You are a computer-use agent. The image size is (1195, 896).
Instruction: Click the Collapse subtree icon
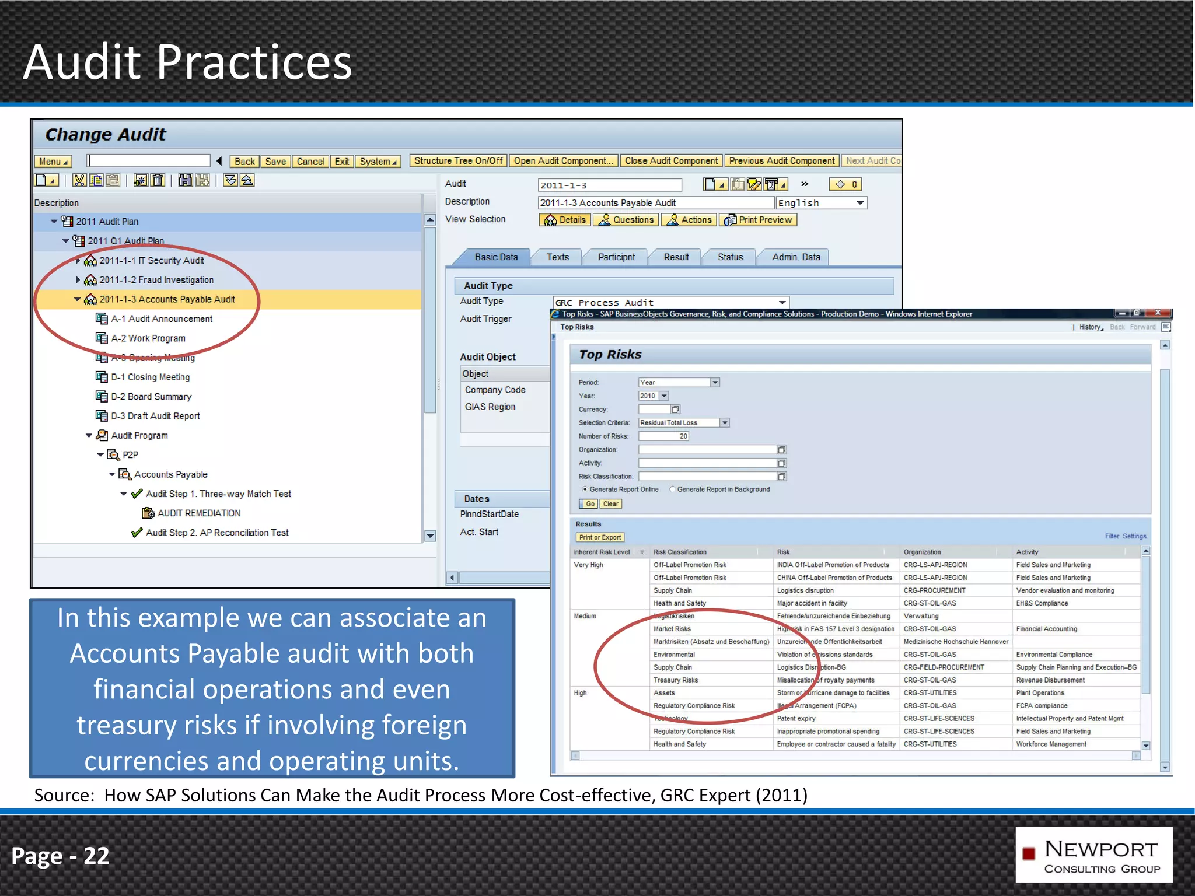[x=247, y=181]
